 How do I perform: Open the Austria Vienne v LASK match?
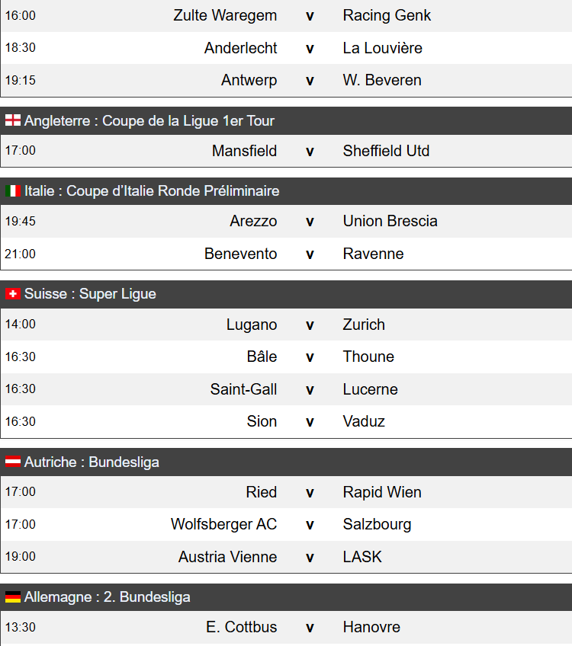click(x=286, y=557)
